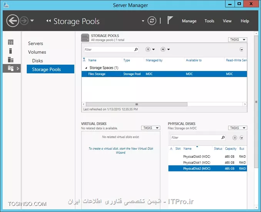Click the main vertical scrollbar thumb
261x212 pixels.
click(x=256, y=102)
